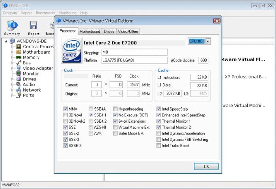This screenshot has width=276, height=189.
Task: Toggle the Enhanced Intel SpeedStep checkbox
Action: tap(159, 115)
